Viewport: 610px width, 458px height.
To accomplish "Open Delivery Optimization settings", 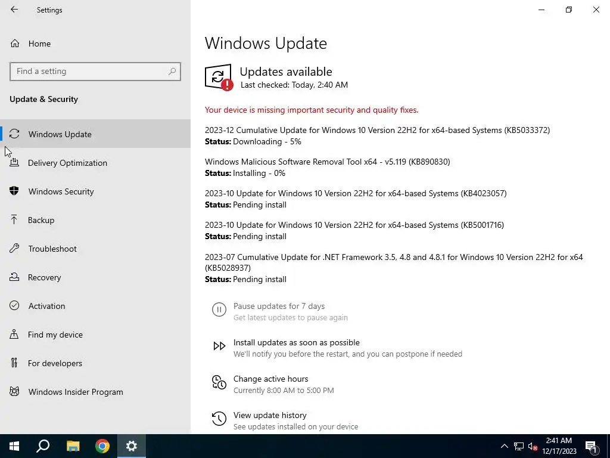I will coord(95,163).
